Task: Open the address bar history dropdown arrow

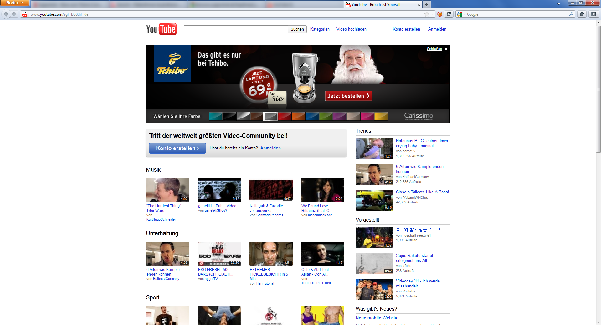Action: [432, 14]
